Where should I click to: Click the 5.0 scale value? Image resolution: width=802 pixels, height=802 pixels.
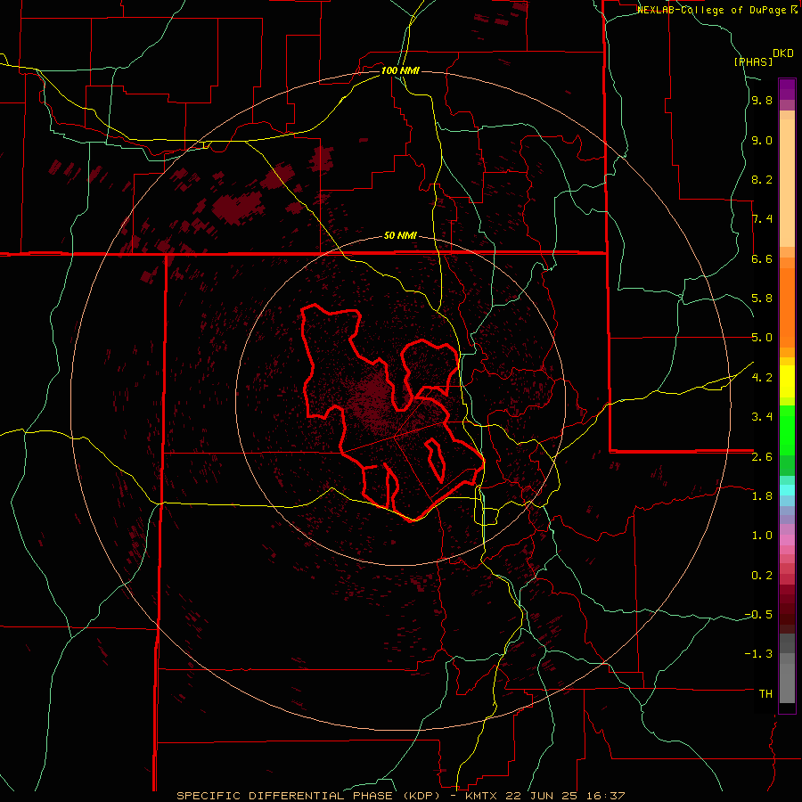762,338
